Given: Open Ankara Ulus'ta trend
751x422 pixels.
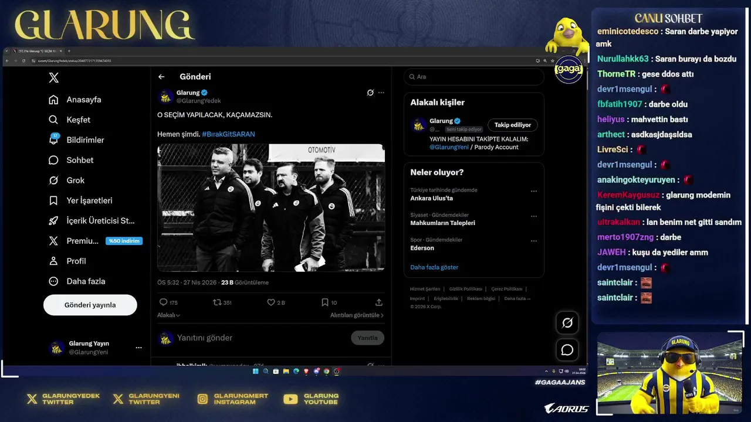Looking at the screenshot, I should coord(431,198).
